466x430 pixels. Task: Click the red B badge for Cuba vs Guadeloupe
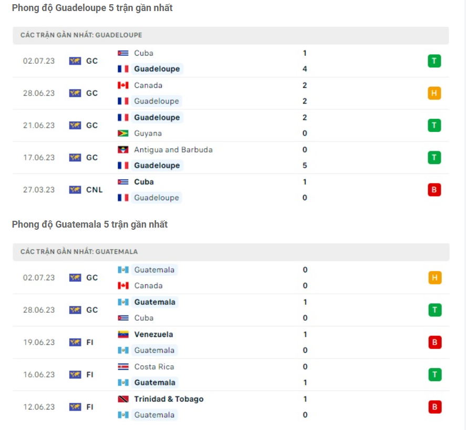point(434,189)
